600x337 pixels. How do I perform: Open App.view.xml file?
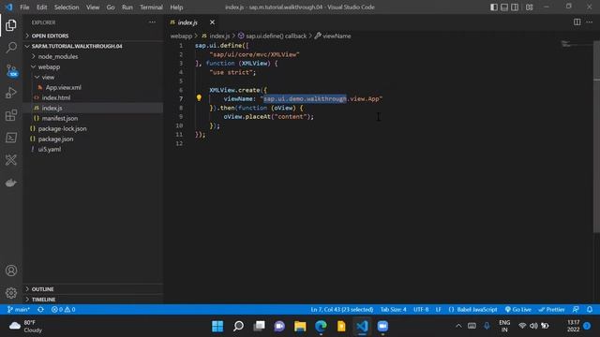93,87
